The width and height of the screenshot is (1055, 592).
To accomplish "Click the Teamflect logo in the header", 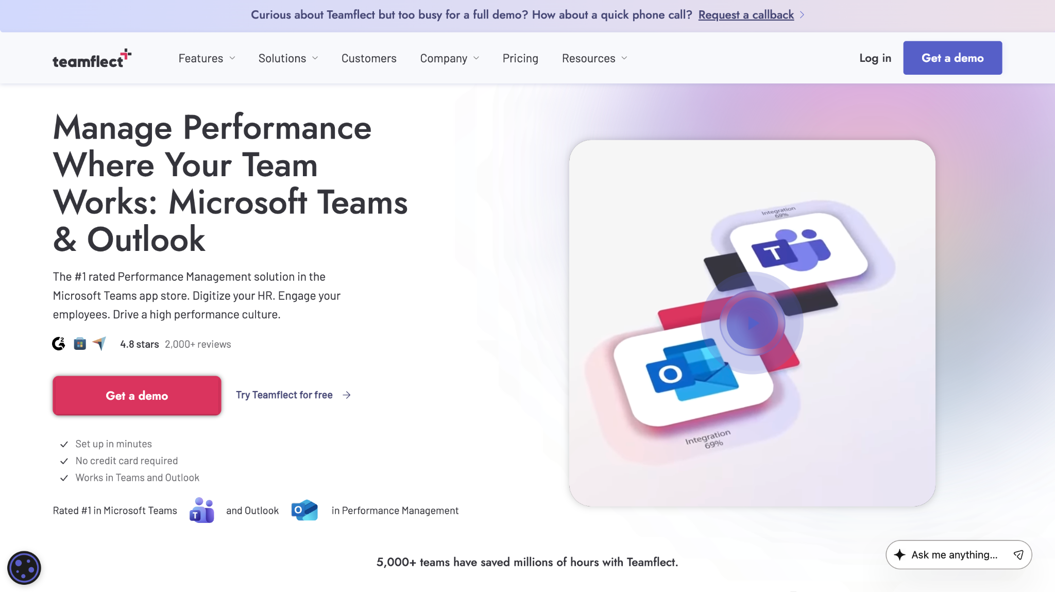I will pos(92,58).
